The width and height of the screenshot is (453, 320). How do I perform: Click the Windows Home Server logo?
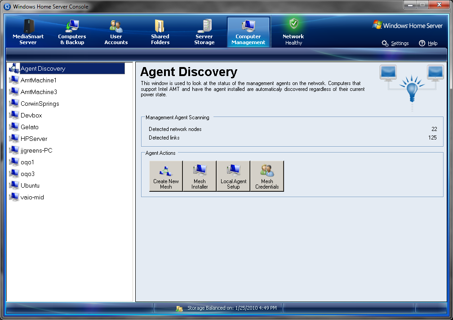coord(407,25)
